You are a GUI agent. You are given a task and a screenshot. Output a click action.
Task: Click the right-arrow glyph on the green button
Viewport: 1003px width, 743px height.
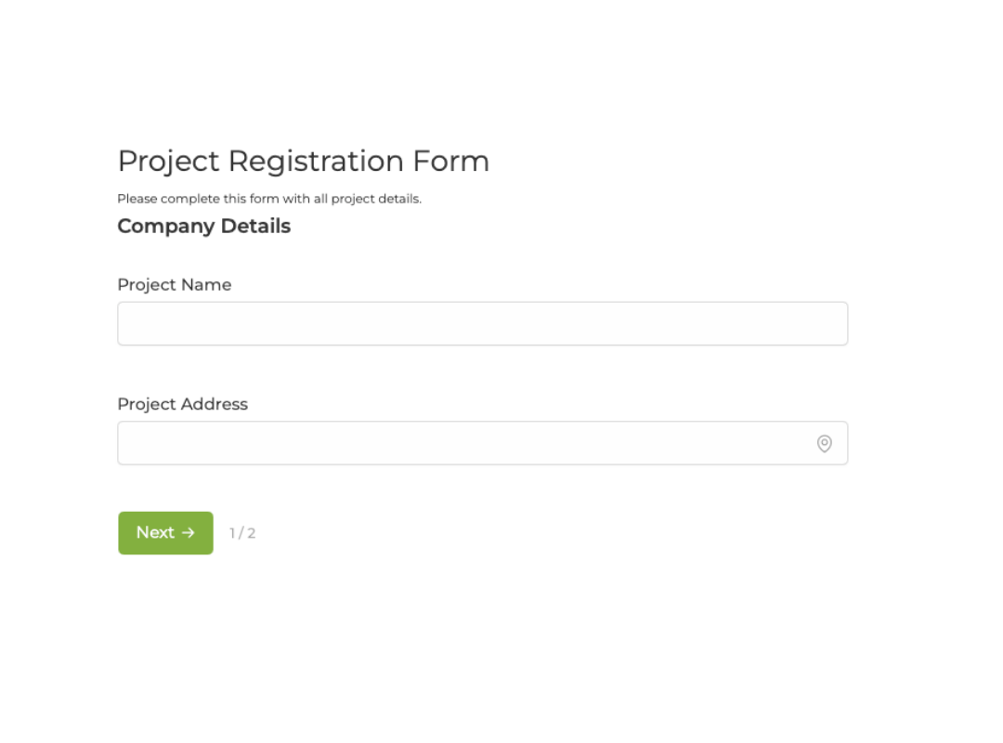pyautogui.click(x=189, y=533)
